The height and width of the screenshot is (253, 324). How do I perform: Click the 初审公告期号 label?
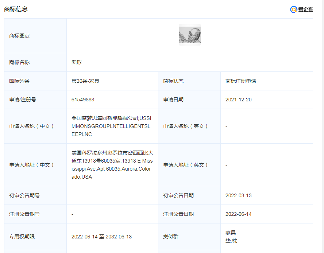pos(24,195)
